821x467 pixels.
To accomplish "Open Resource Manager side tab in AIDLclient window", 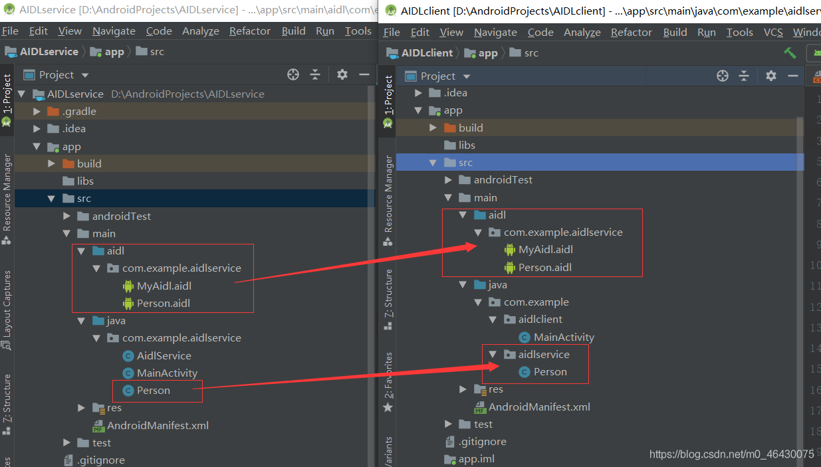I will click(x=388, y=201).
